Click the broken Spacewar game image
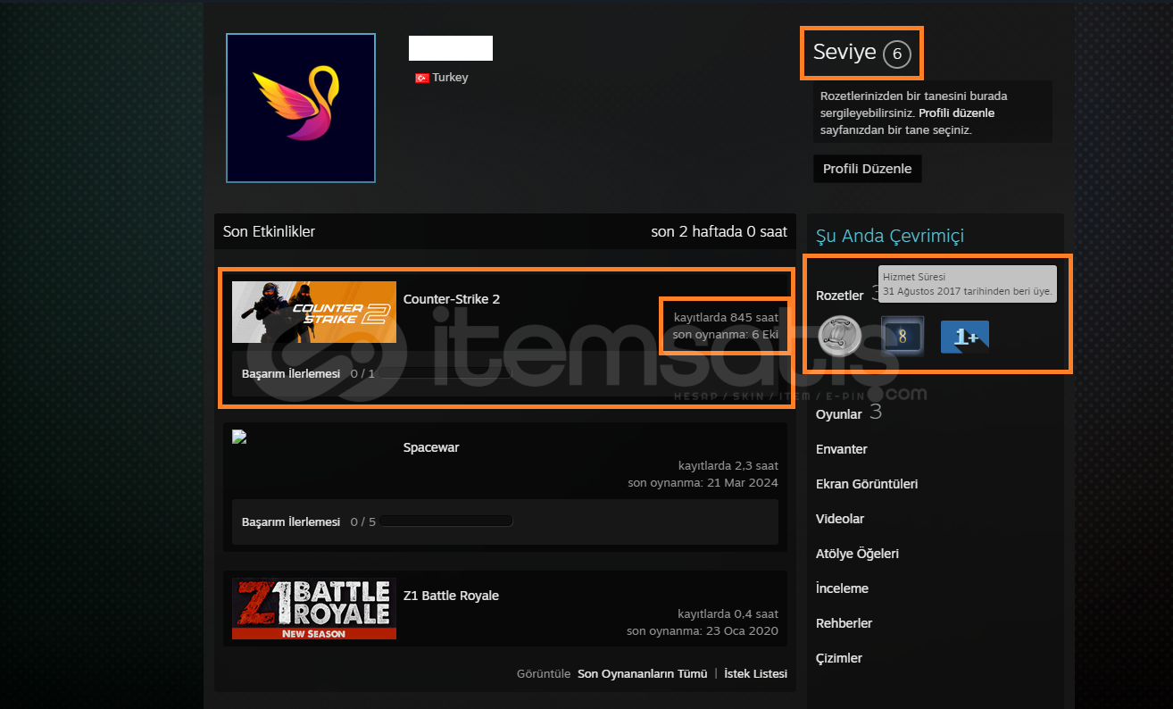Screen dimensions: 1173x709 (x=238, y=437)
